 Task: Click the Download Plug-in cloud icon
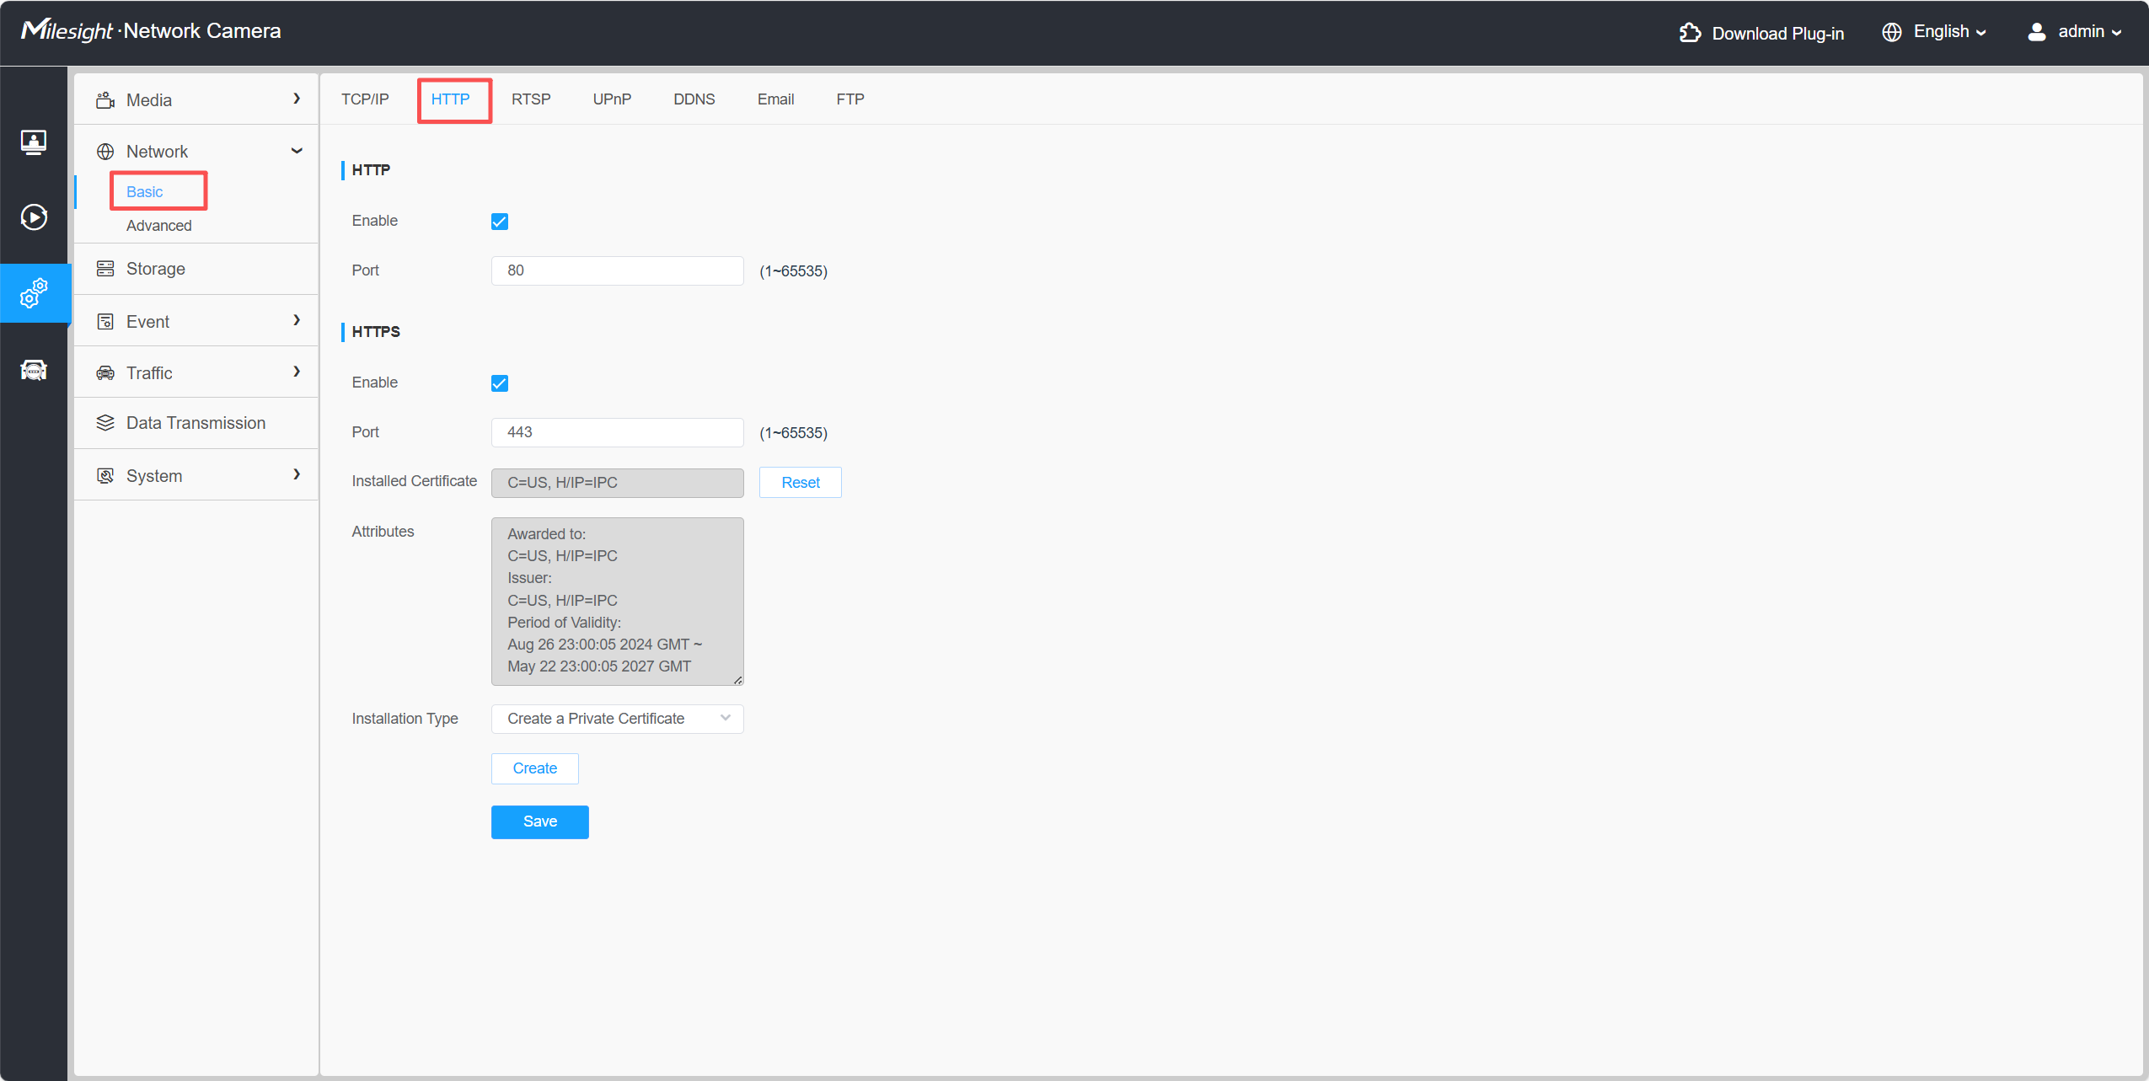(1690, 33)
